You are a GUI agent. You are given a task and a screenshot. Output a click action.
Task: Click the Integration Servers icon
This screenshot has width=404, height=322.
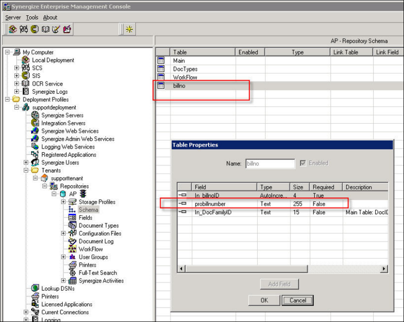[x=35, y=123]
